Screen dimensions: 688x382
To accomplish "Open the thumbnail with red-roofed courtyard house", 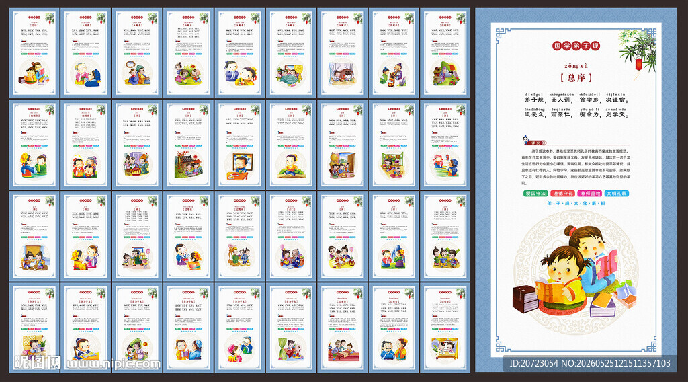I will coord(188,145).
